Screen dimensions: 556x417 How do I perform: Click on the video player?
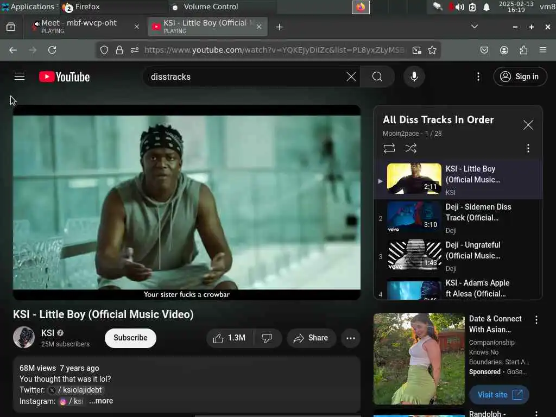[187, 202]
